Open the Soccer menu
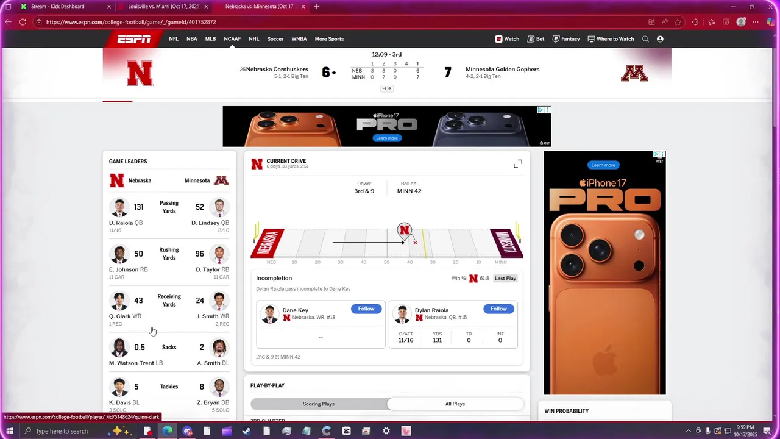Viewport: 780px width, 439px height. [x=275, y=39]
